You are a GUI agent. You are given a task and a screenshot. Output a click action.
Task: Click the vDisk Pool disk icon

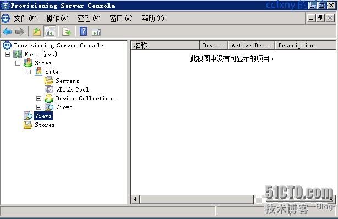(49, 89)
